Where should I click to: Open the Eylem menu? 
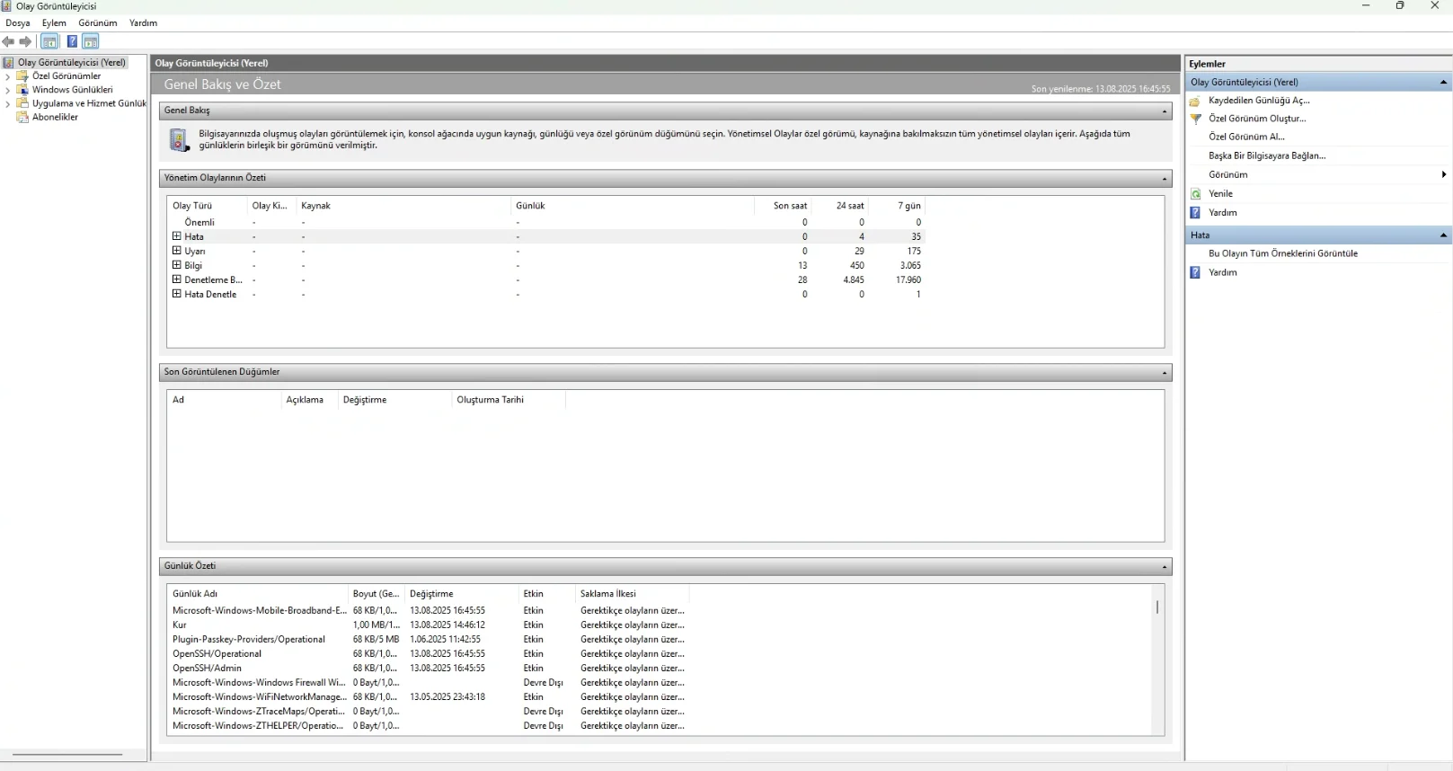(54, 23)
